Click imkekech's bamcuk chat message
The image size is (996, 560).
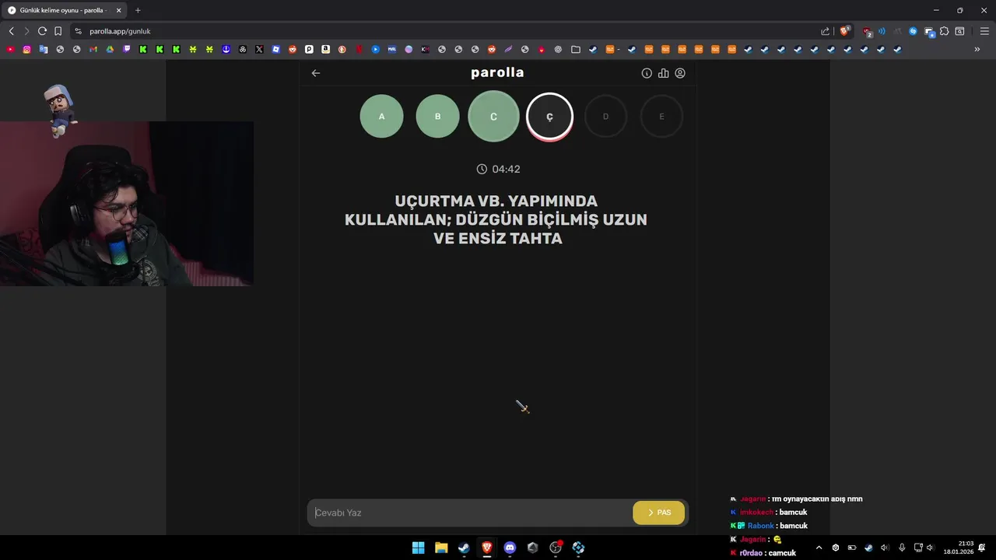click(x=769, y=513)
